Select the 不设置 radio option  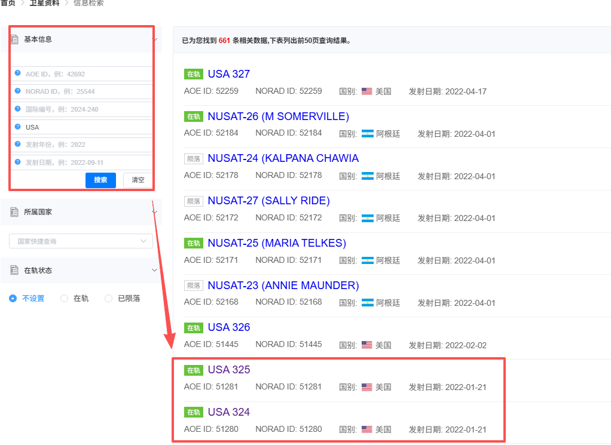click(13, 299)
